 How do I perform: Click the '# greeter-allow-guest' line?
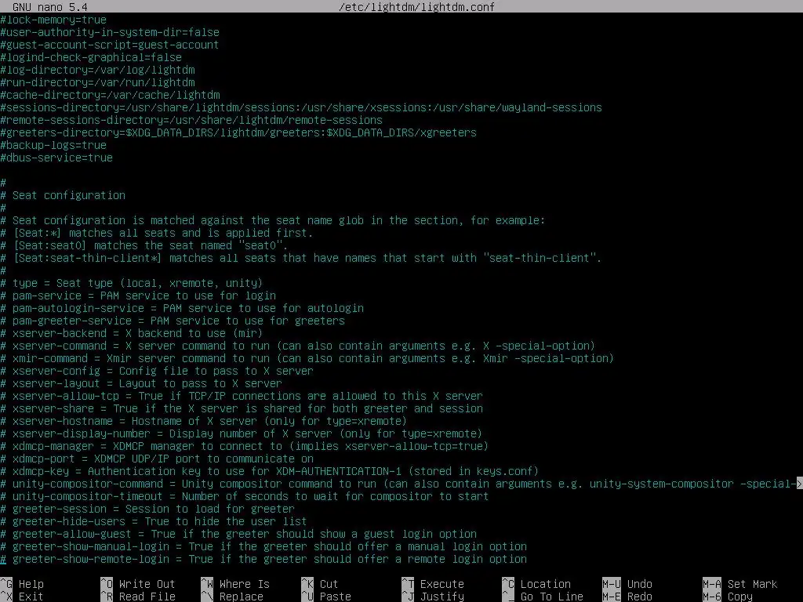click(x=238, y=534)
